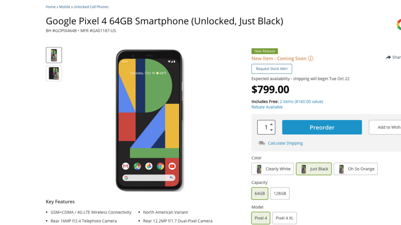This screenshot has height=225, width=401.
Task: Click the Preorder button
Action: (x=322, y=127)
